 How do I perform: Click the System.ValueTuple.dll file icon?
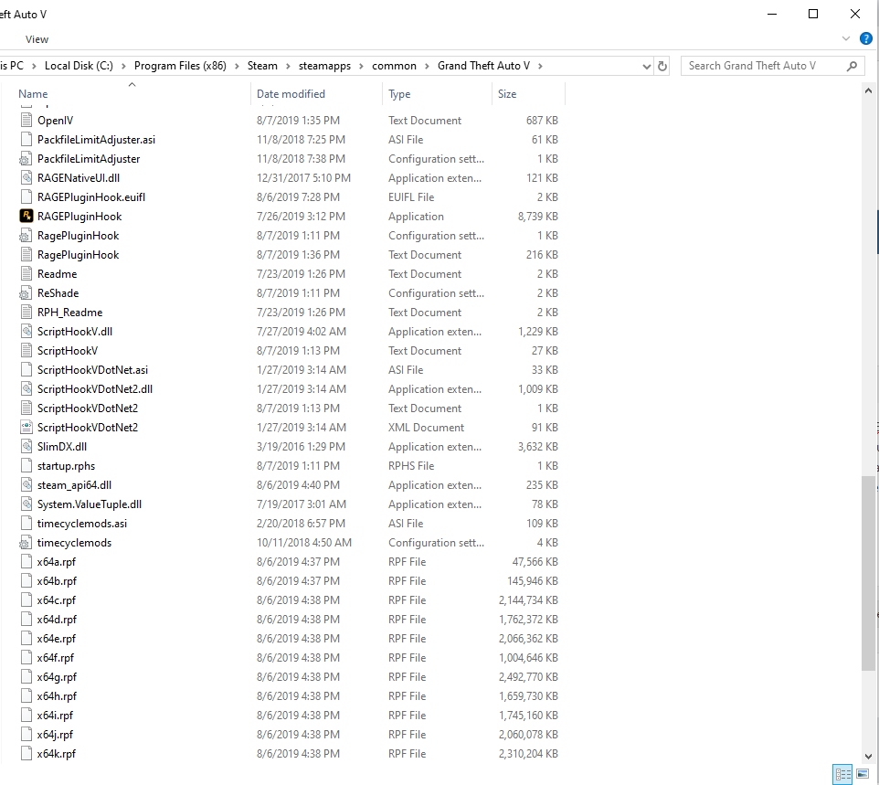pyautogui.click(x=26, y=504)
